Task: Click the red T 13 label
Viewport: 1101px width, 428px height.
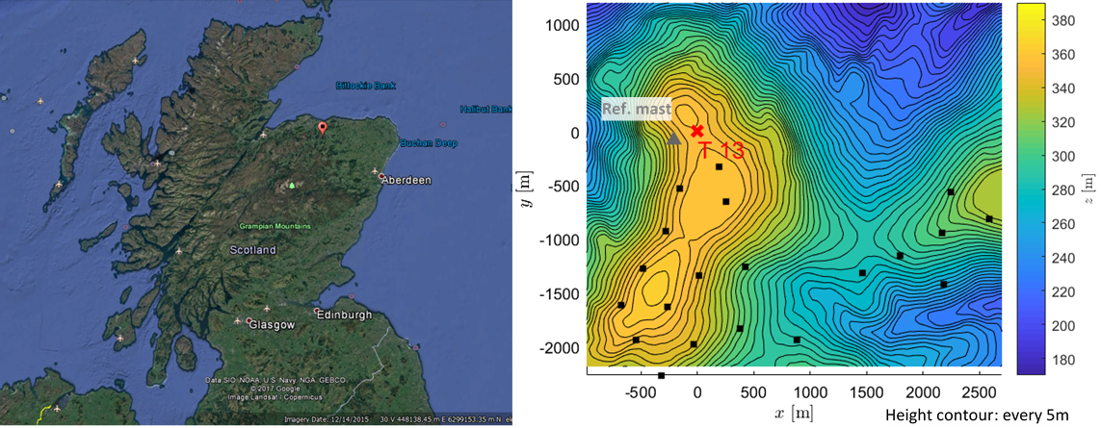Action: [x=721, y=150]
